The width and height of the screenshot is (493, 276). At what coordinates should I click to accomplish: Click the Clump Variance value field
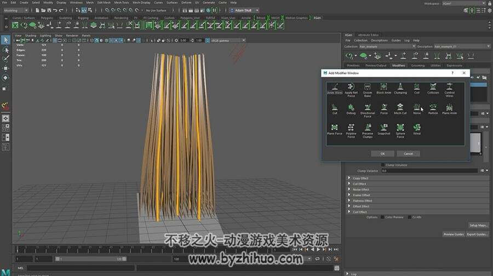coord(429,171)
